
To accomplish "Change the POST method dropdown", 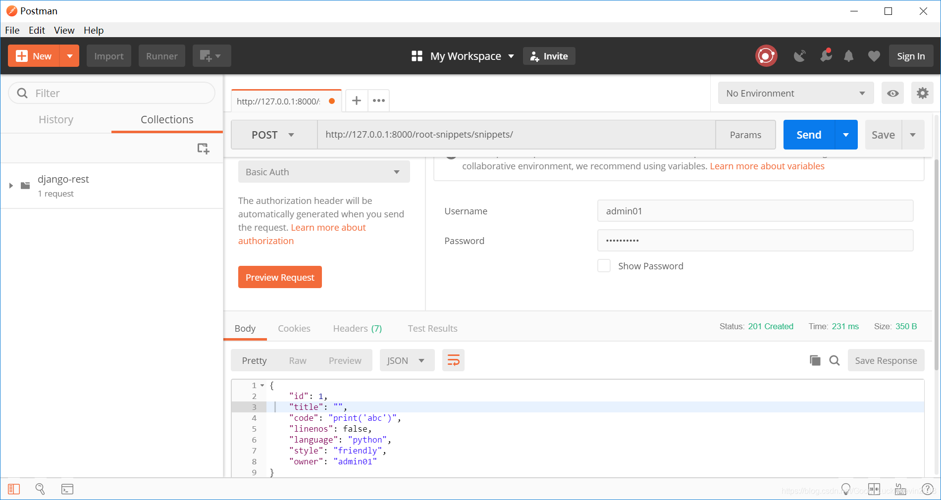I will coord(274,135).
